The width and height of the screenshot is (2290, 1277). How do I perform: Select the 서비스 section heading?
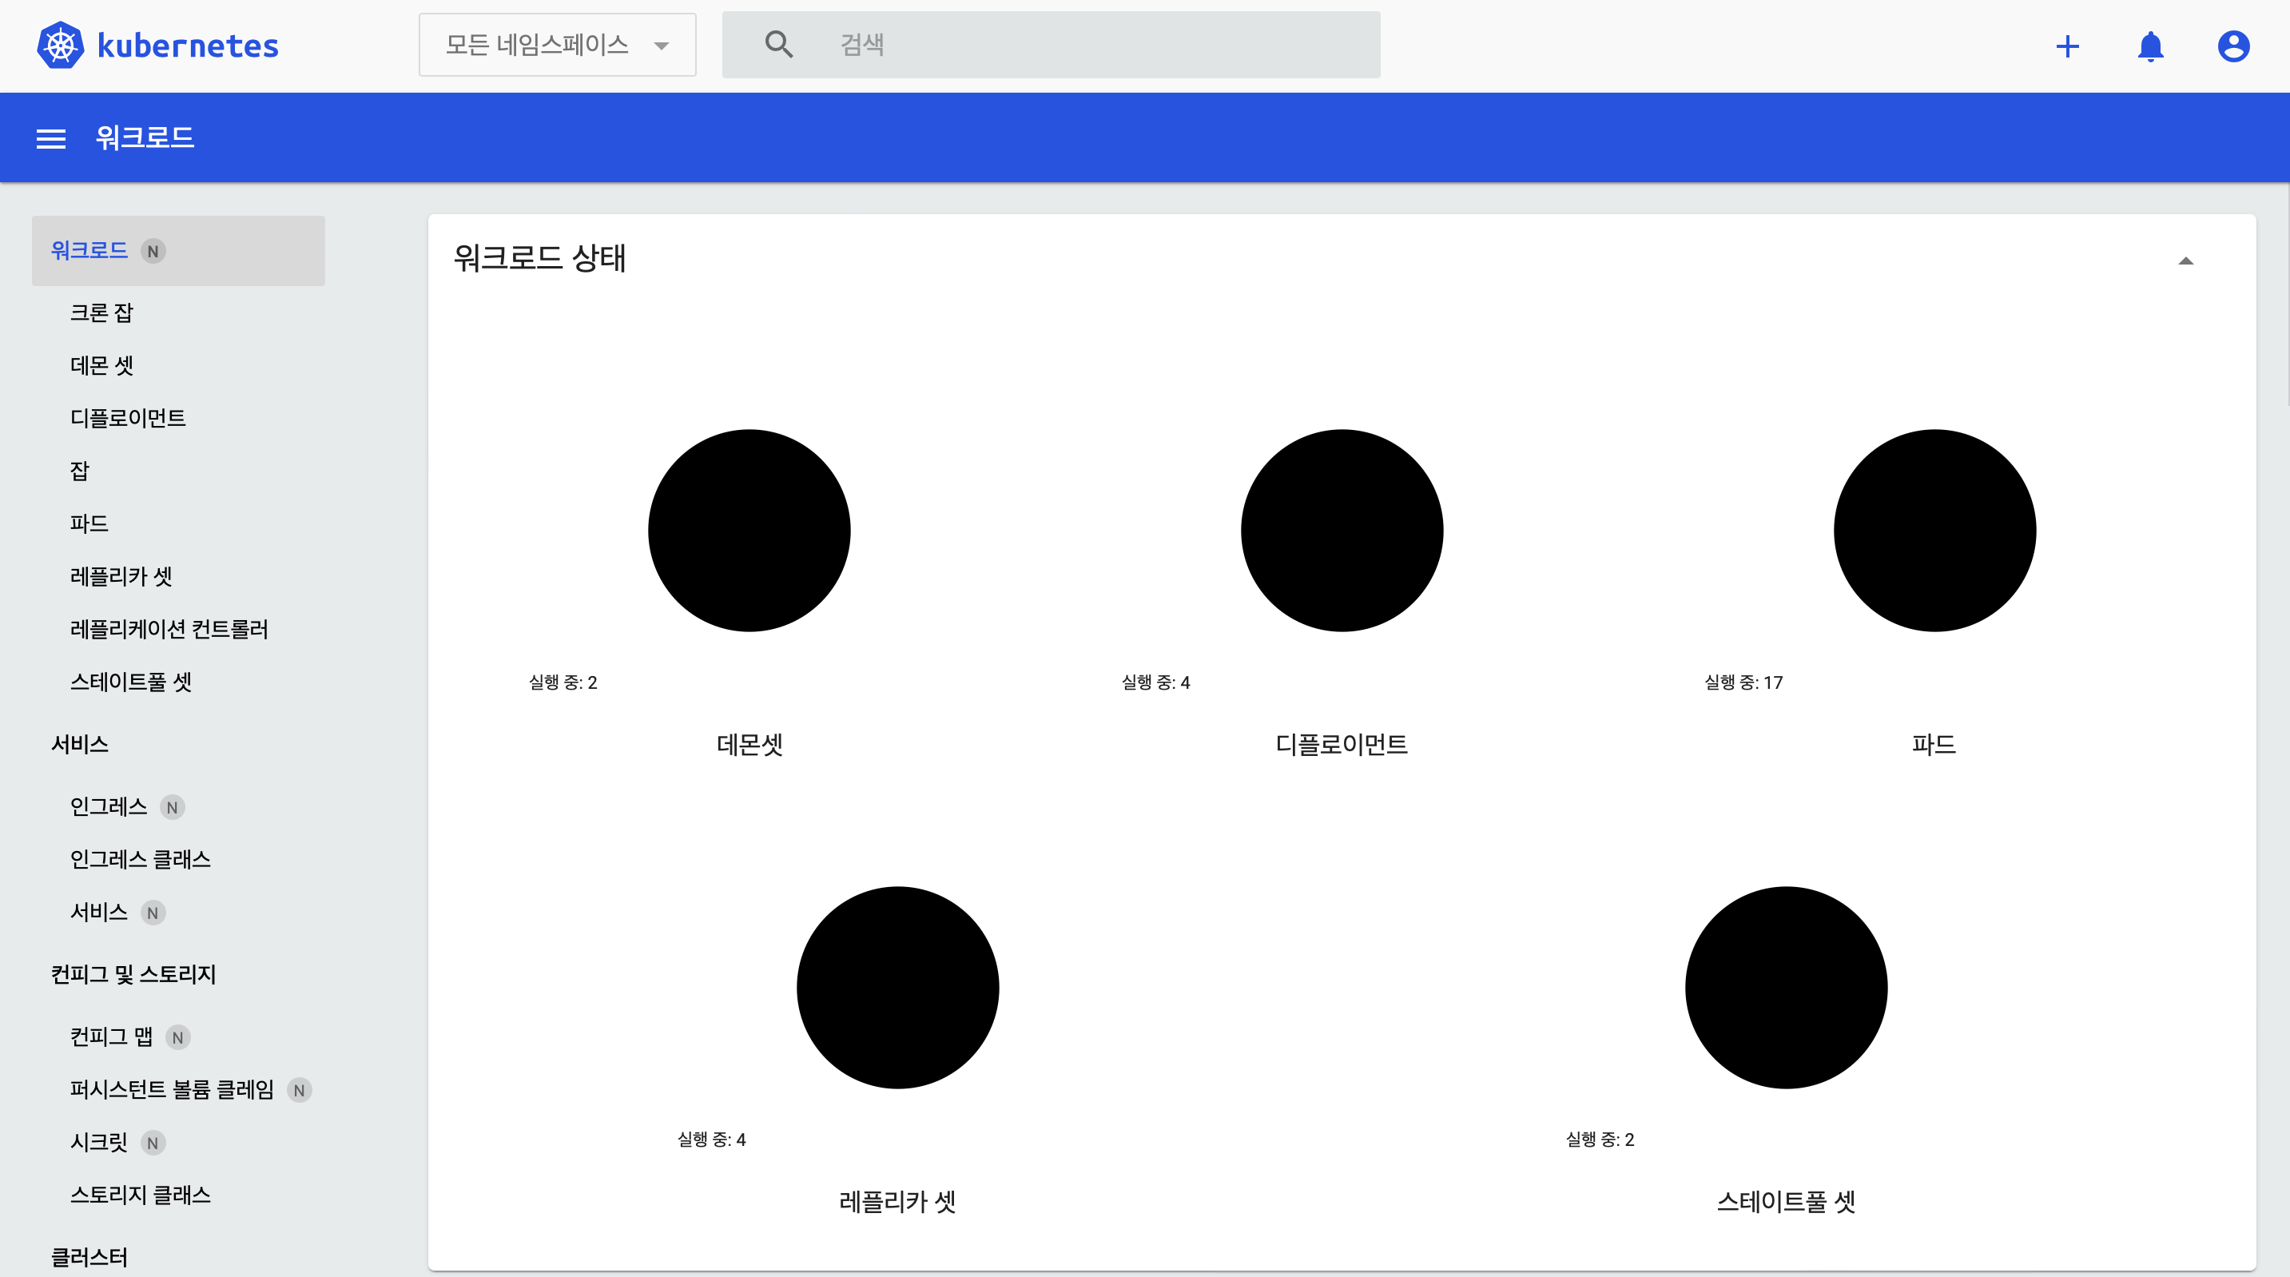pyautogui.click(x=80, y=744)
